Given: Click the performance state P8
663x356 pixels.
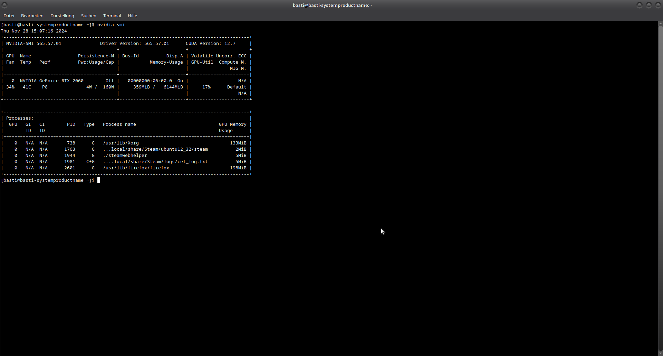Looking at the screenshot, I should click(x=45, y=87).
